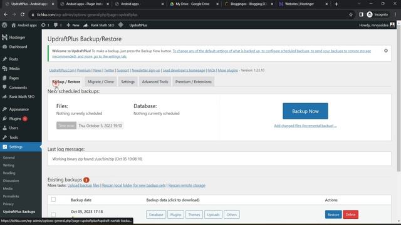
Task: Click the New content plus item
Action: [73, 25]
